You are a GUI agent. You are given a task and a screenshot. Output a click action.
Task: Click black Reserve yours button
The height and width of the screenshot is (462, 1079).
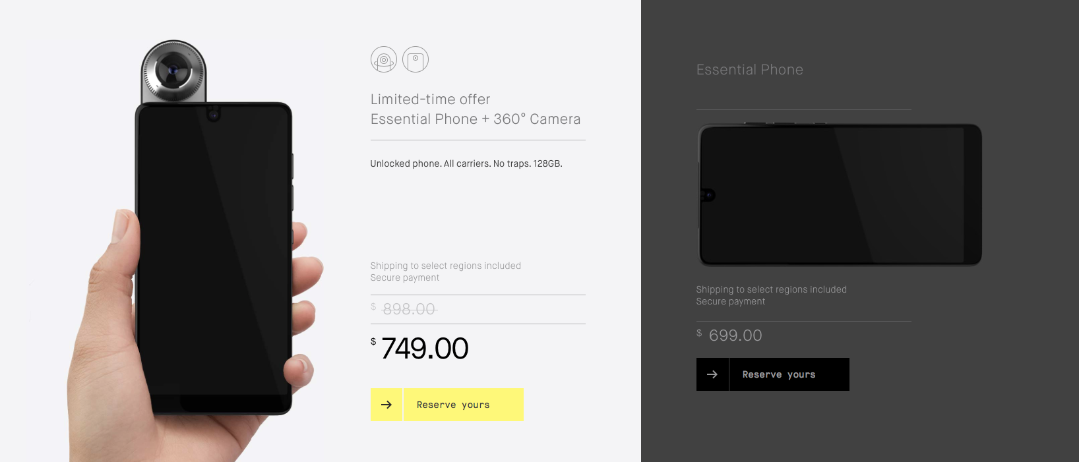[x=789, y=374]
